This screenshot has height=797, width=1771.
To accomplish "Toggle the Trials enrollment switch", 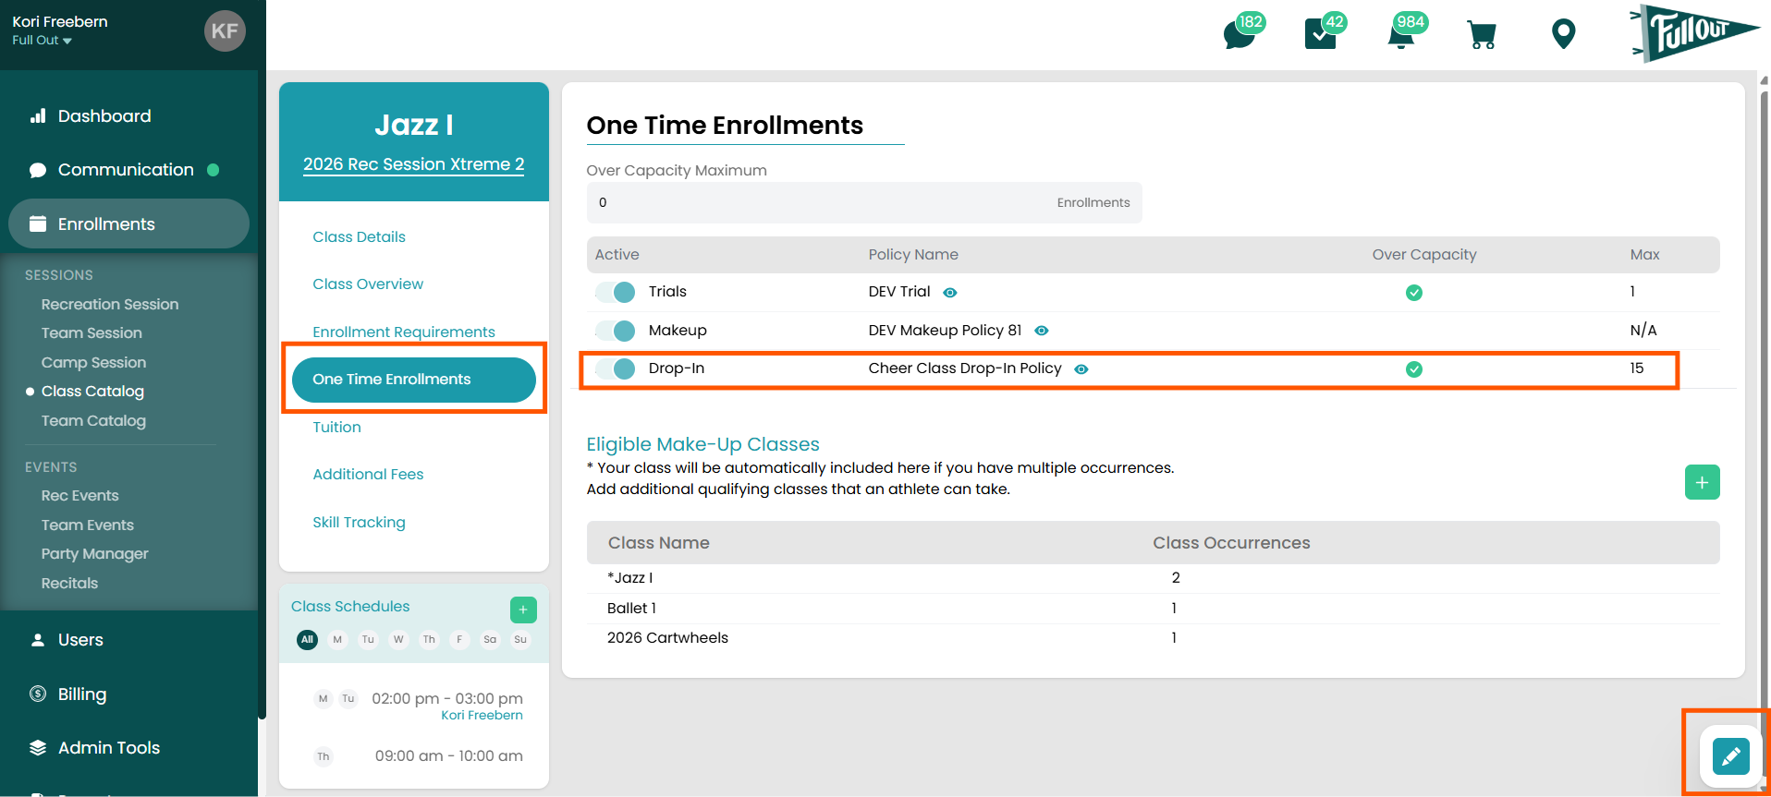I will click(616, 292).
